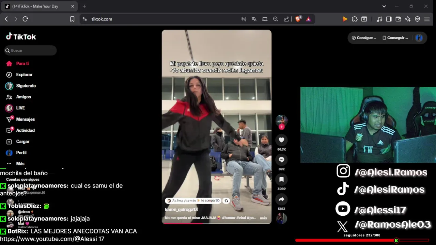Reload the page with the refresh icon
Screen dimensions: 436x245
[25, 19]
